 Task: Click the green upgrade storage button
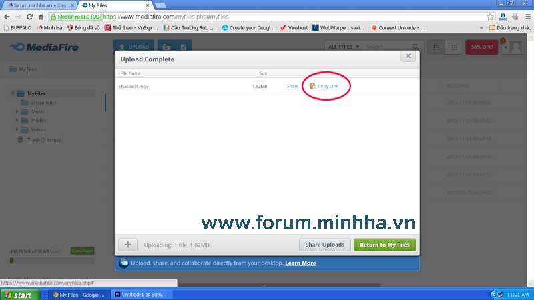(82, 251)
